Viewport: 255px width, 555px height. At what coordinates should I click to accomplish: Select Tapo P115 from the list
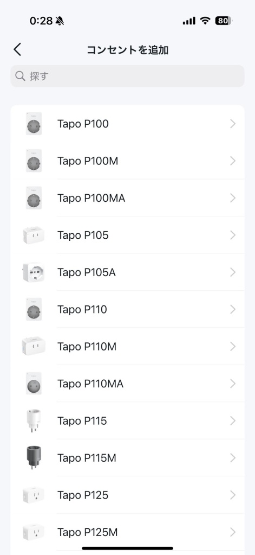(128, 421)
